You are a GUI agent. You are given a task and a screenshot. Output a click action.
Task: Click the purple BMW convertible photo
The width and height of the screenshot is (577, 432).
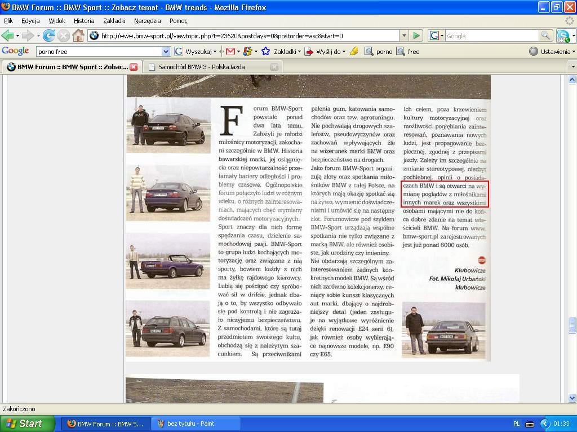click(168, 261)
